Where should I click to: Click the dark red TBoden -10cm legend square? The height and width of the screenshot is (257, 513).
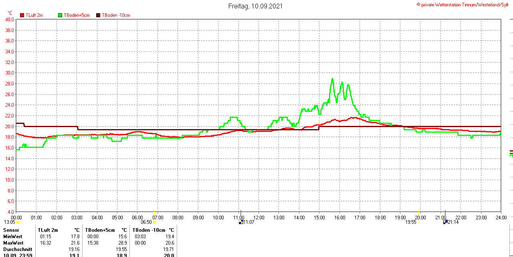pyautogui.click(x=98, y=15)
